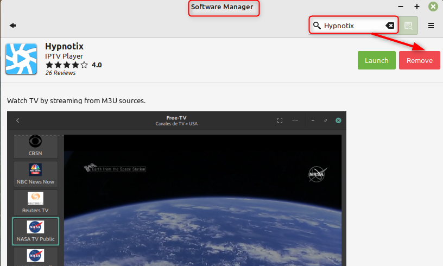Select the Reuters TV channel tile
The image size is (443, 266).
click(x=35, y=202)
